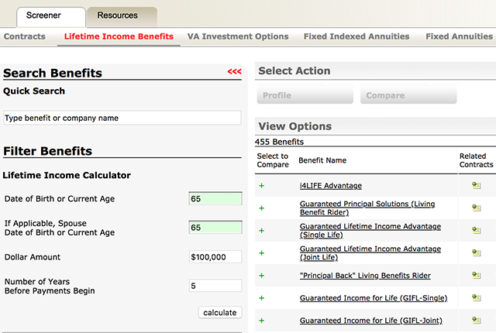Click related contracts icon for GIFL-Joint
This screenshot has width=496, height=333.
476,321
